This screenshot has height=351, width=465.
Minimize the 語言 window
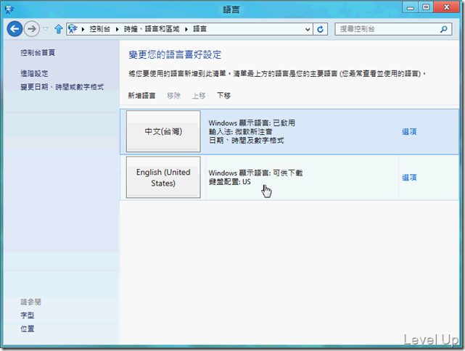pos(410,7)
